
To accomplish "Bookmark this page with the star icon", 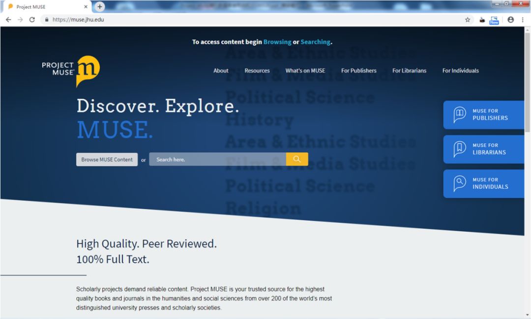I will point(468,20).
